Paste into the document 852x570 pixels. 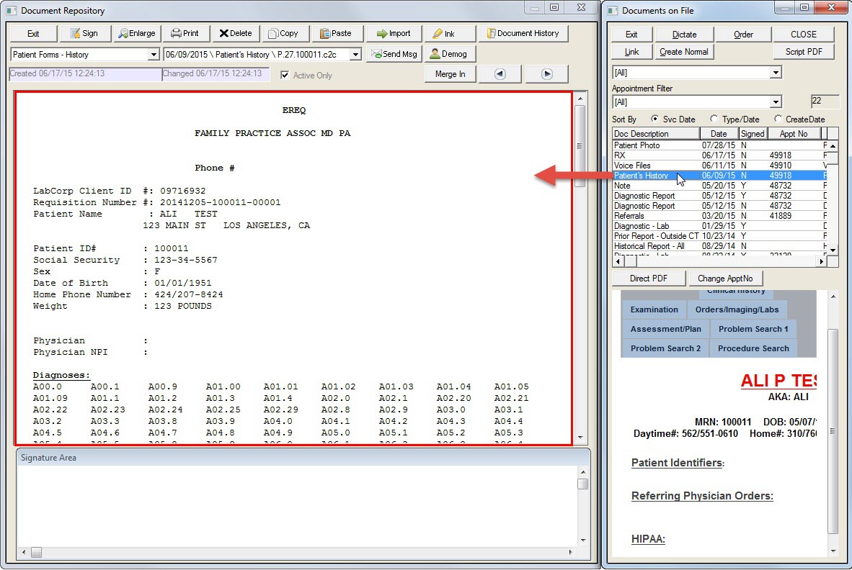[337, 34]
